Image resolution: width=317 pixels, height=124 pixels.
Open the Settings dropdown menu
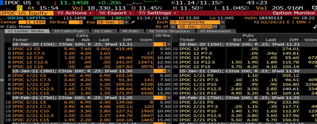[x=158, y=13]
